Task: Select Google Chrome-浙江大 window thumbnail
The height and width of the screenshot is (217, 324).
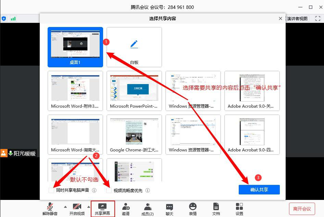Action: (x=134, y=135)
